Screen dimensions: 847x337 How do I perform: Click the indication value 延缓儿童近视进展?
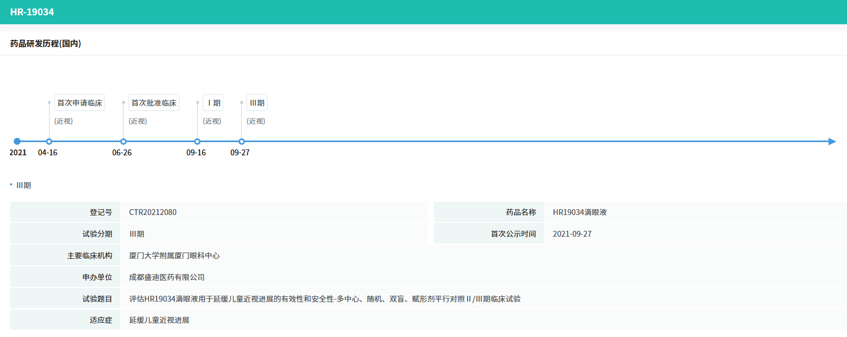(159, 320)
